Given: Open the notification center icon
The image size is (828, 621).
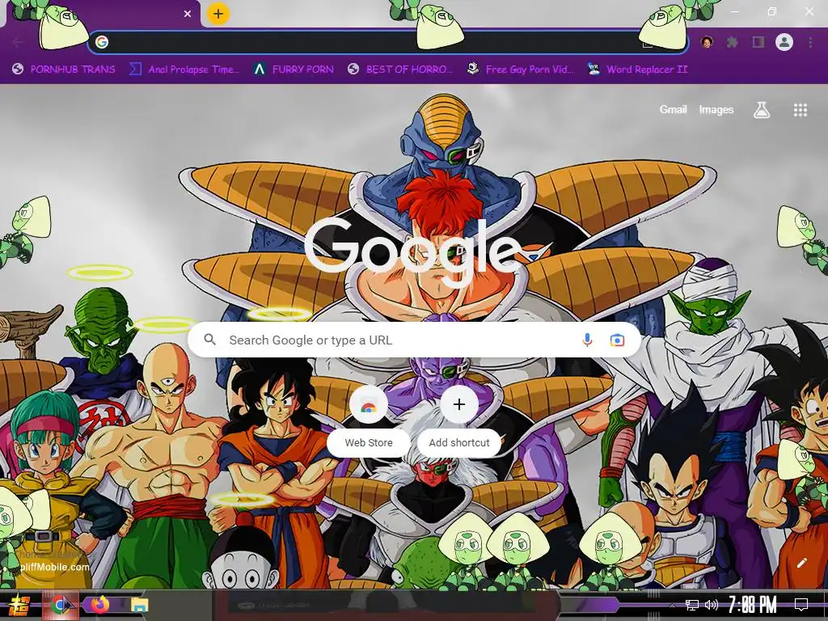Looking at the screenshot, I should point(801,605).
